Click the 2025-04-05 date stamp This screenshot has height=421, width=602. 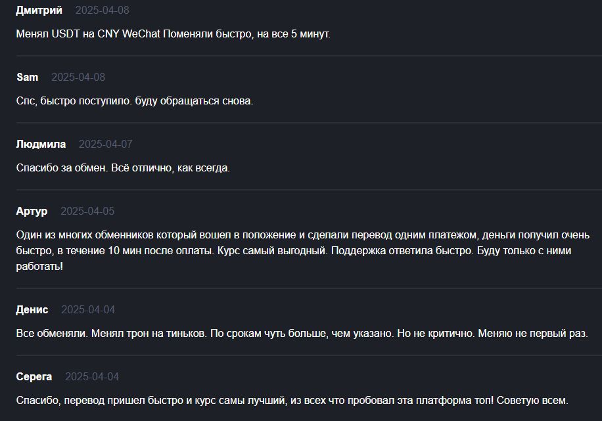87,211
